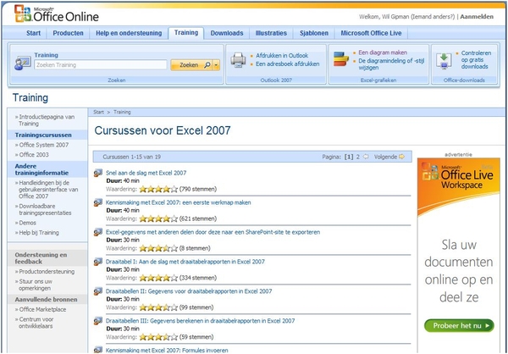Click star rating with 621 stemmen
This screenshot has width=508, height=354.
coord(158,218)
